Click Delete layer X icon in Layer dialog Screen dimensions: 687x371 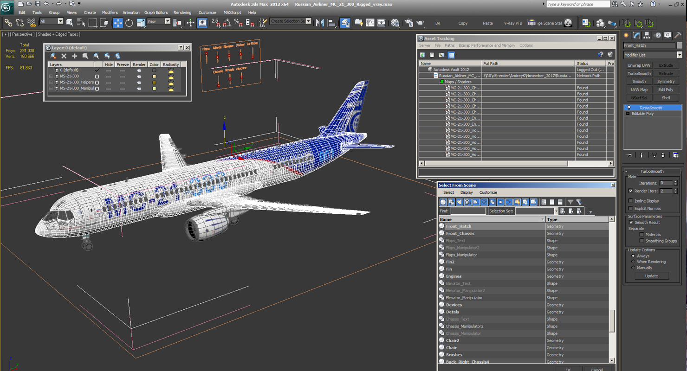click(x=64, y=56)
